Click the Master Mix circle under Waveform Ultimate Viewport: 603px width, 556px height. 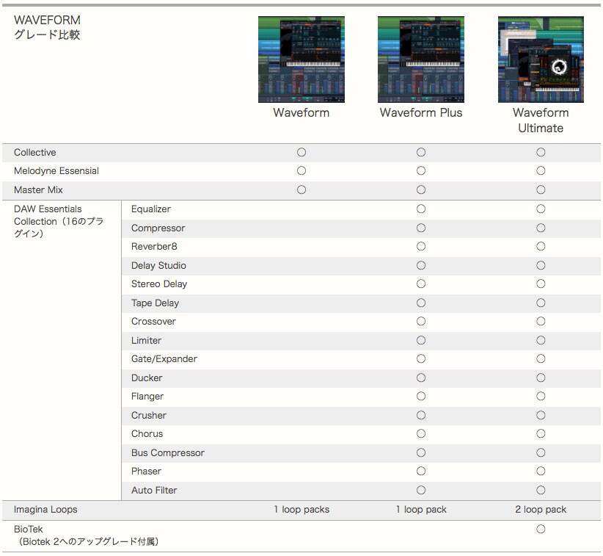point(541,189)
